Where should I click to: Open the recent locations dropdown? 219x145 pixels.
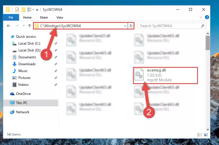pyautogui.click(x=24, y=25)
